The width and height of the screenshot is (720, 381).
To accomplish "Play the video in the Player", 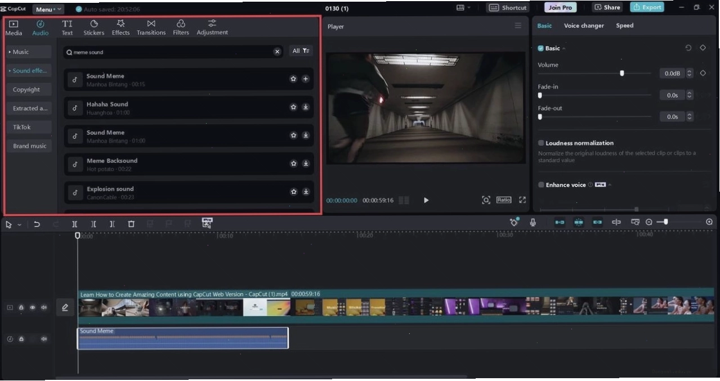I will 426,200.
